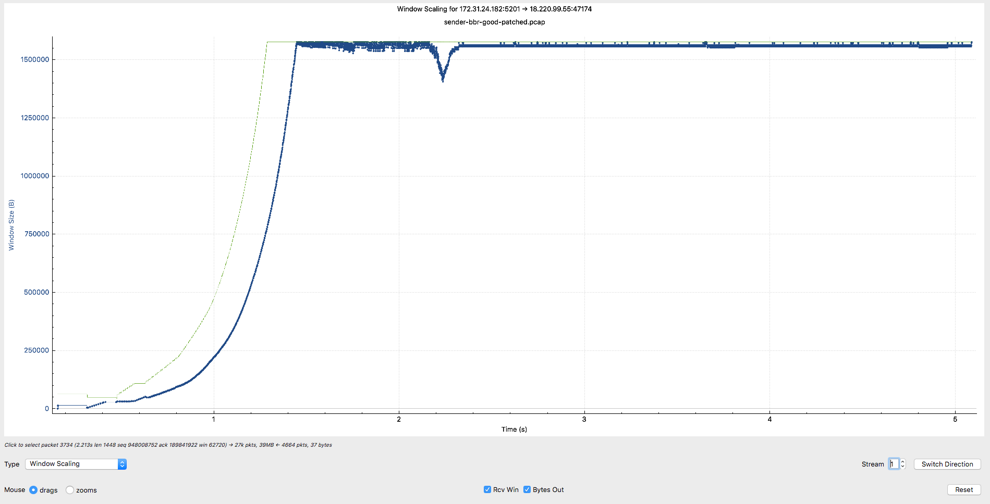
Task: Click the graph title with IP addresses
Action: pos(494,9)
